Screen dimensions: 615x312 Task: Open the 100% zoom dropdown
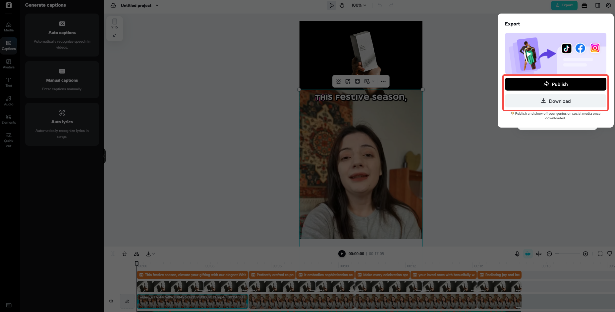click(359, 5)
